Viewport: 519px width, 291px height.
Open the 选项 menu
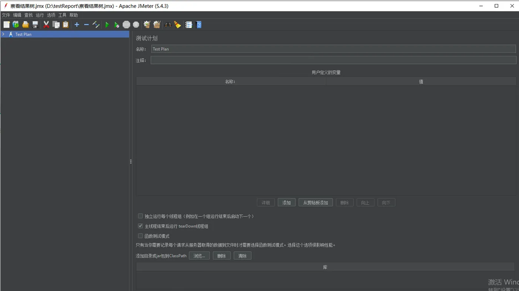[x=51, y=15]
